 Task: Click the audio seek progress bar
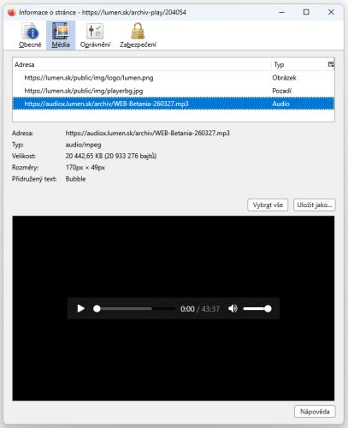click(134, 308)
